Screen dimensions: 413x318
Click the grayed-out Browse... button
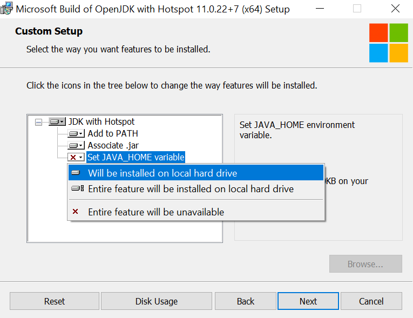(365, 263)
